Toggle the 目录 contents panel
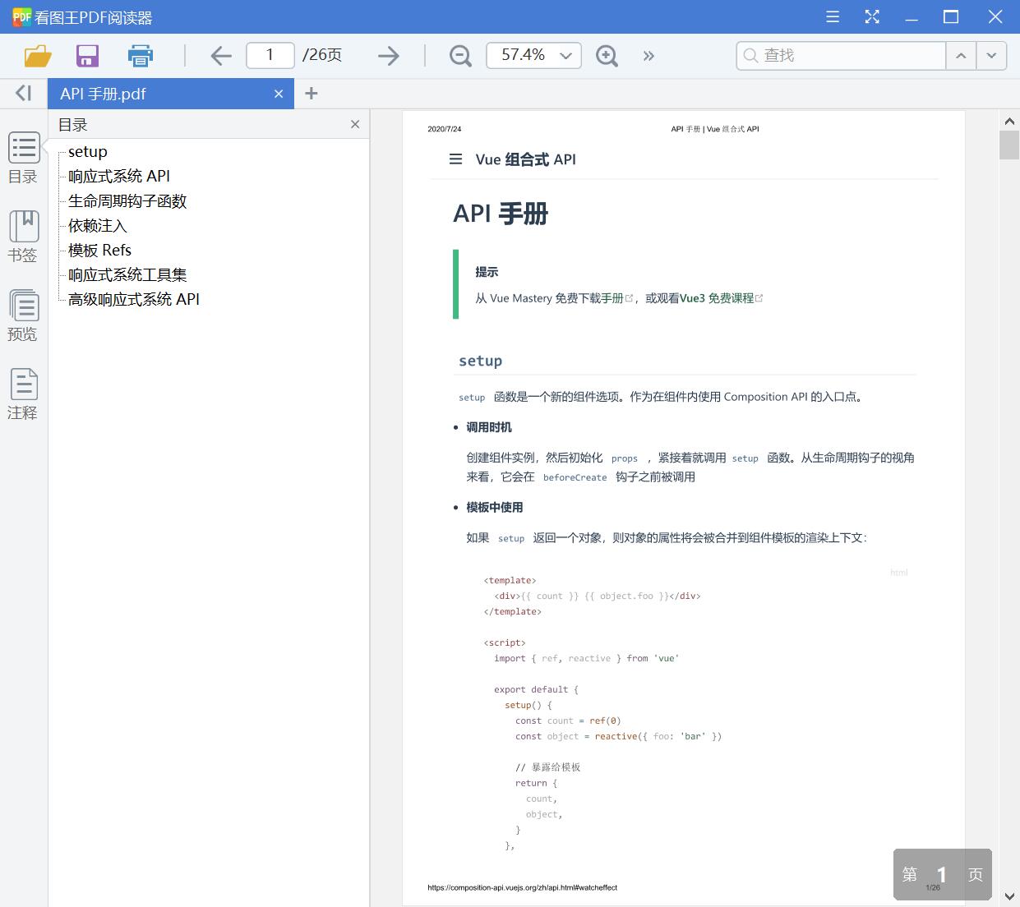The height and width of the screenshot is (907, 1020). [23, 158]
